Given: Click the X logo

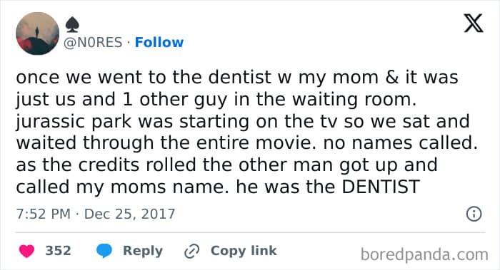Looking at the screenshot, I should click(x=474, y=24).
